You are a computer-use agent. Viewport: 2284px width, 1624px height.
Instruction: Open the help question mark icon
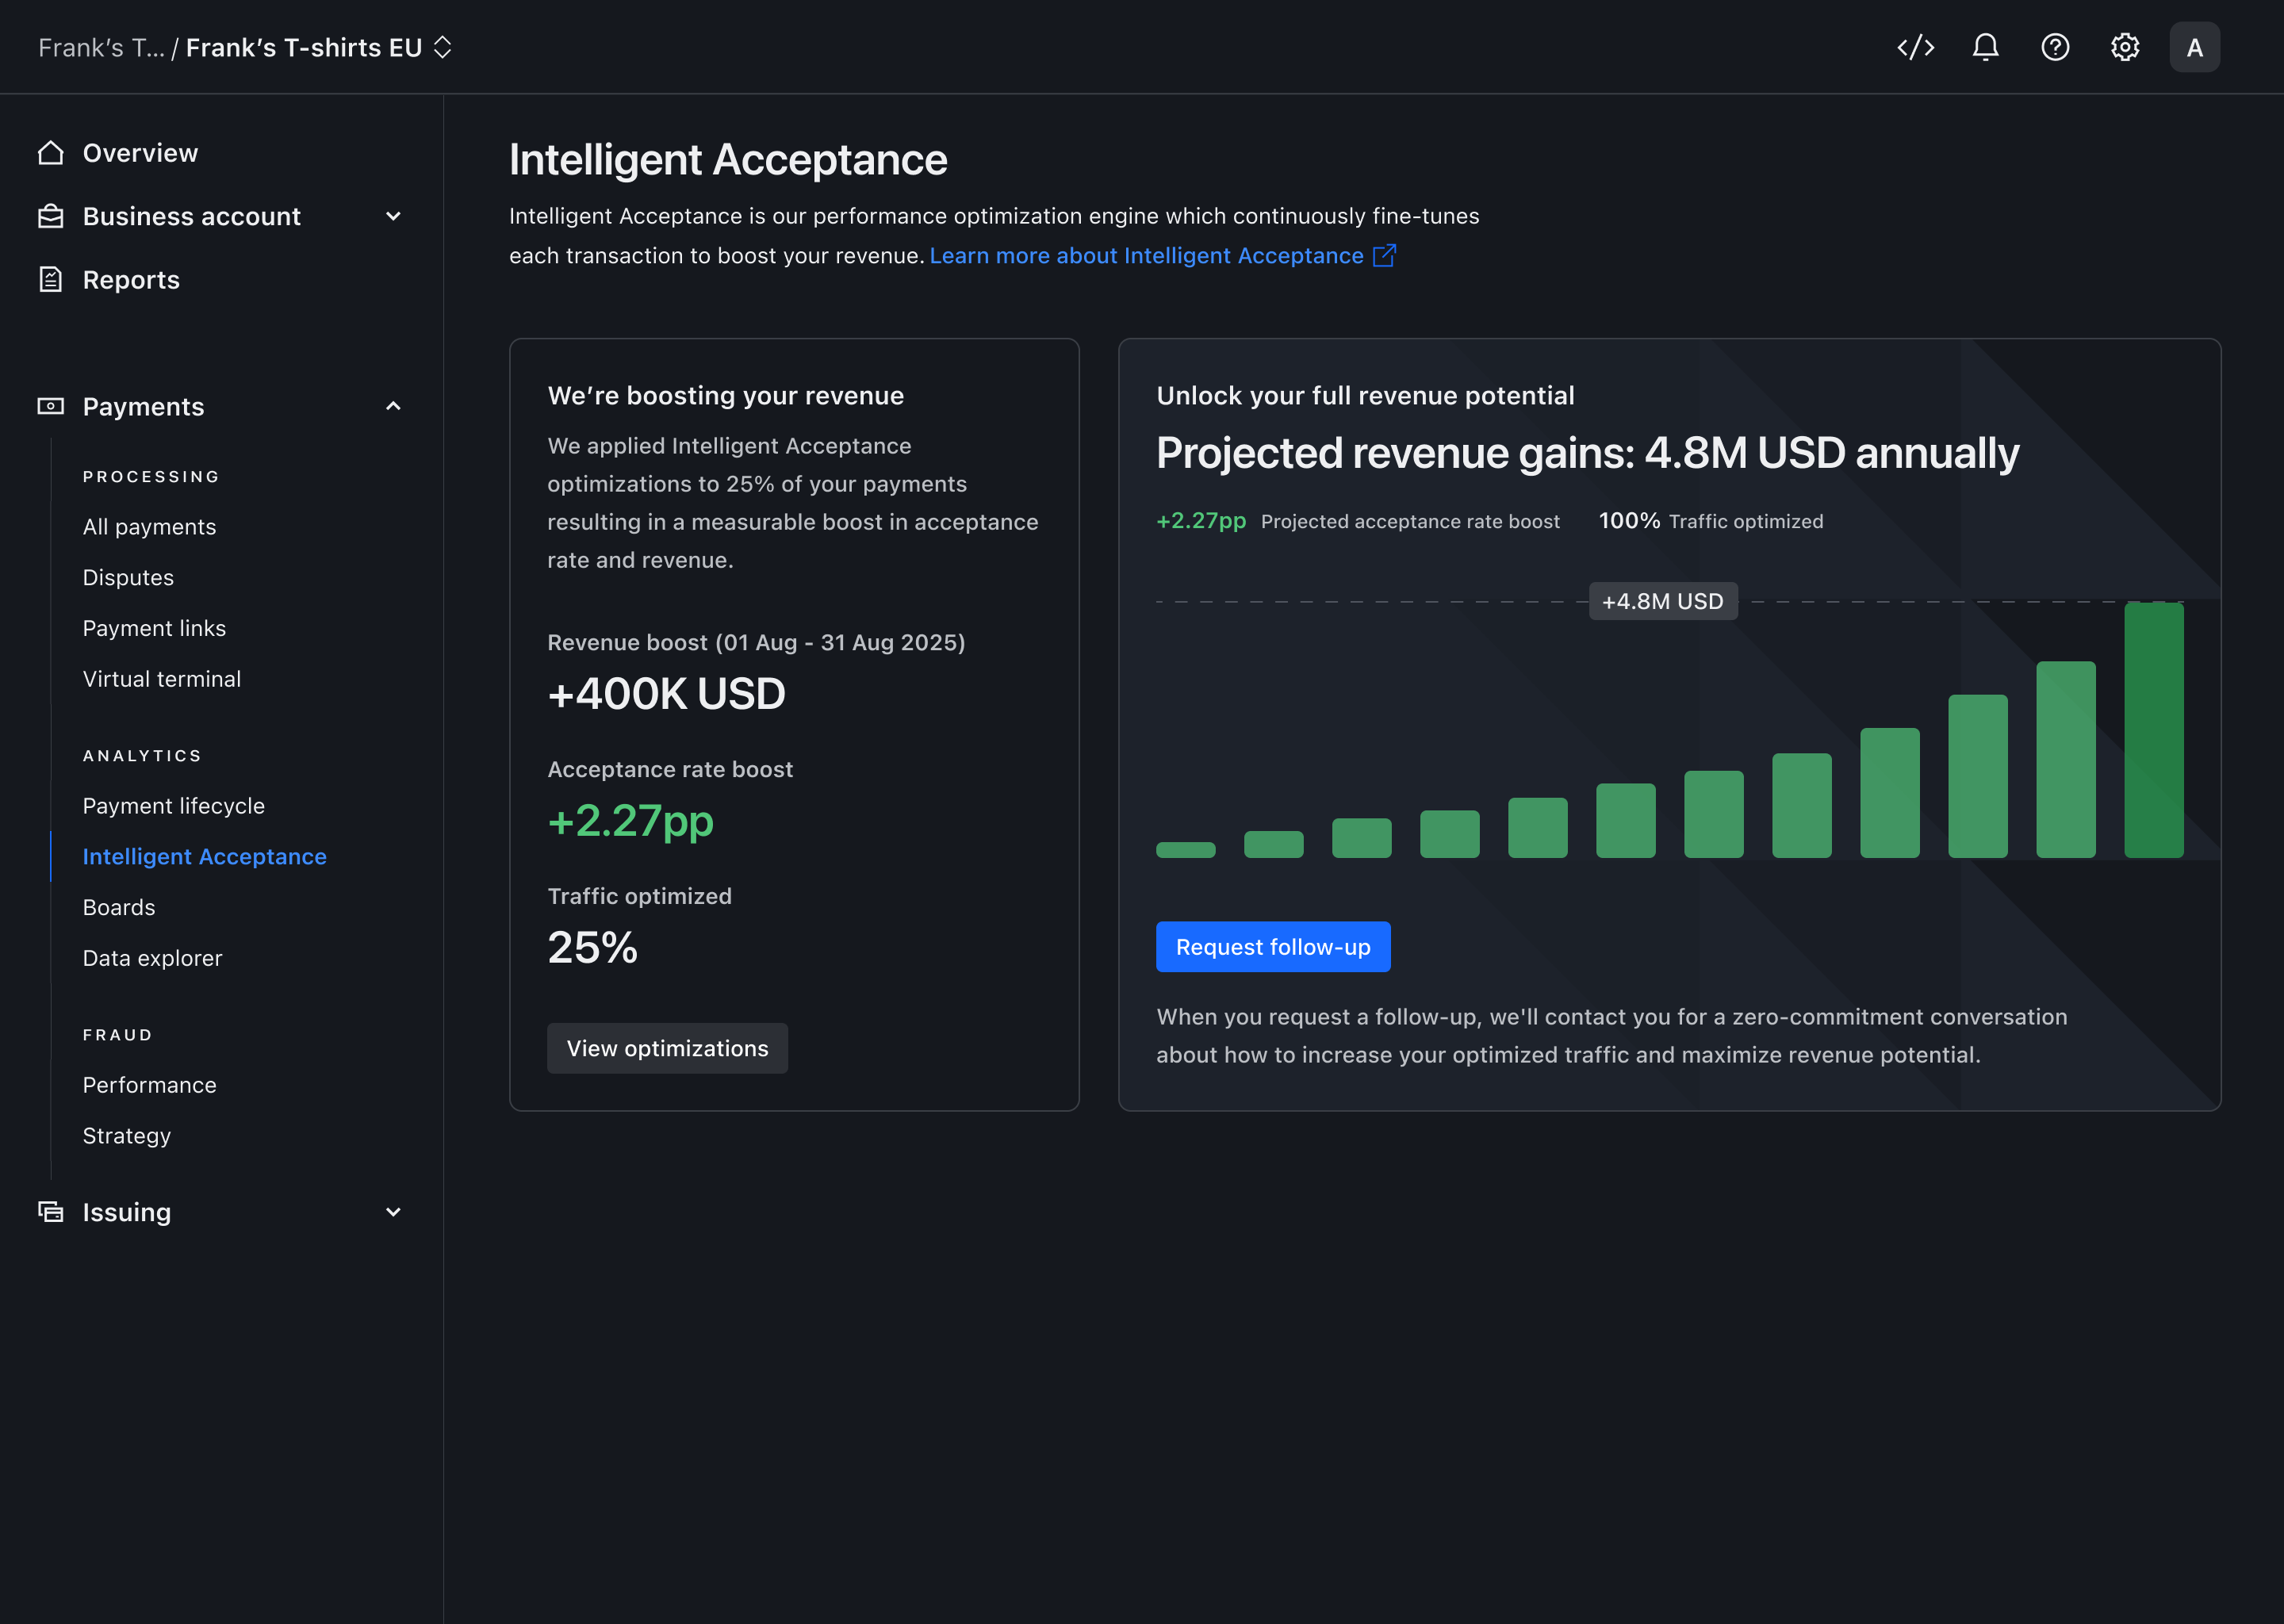[x=2055, y=47]
